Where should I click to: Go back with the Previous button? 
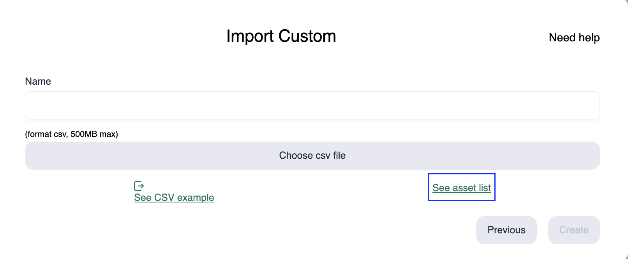pos(506,230)
